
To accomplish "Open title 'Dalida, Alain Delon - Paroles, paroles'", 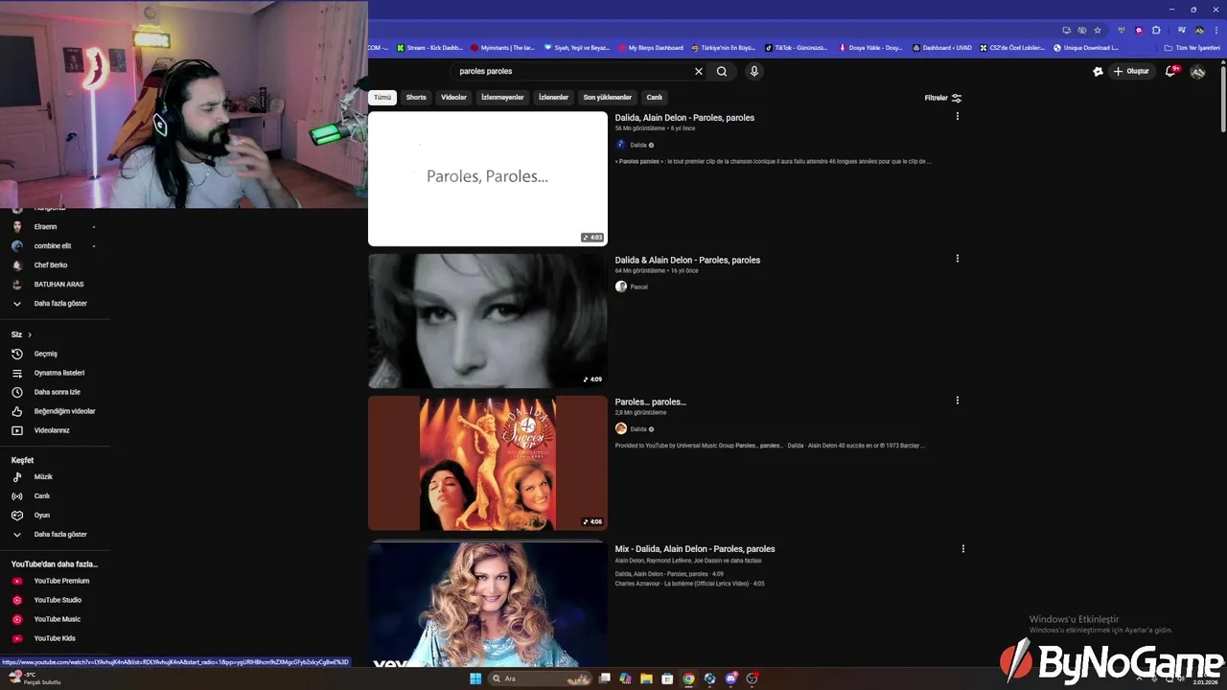I will pos(684,118).
